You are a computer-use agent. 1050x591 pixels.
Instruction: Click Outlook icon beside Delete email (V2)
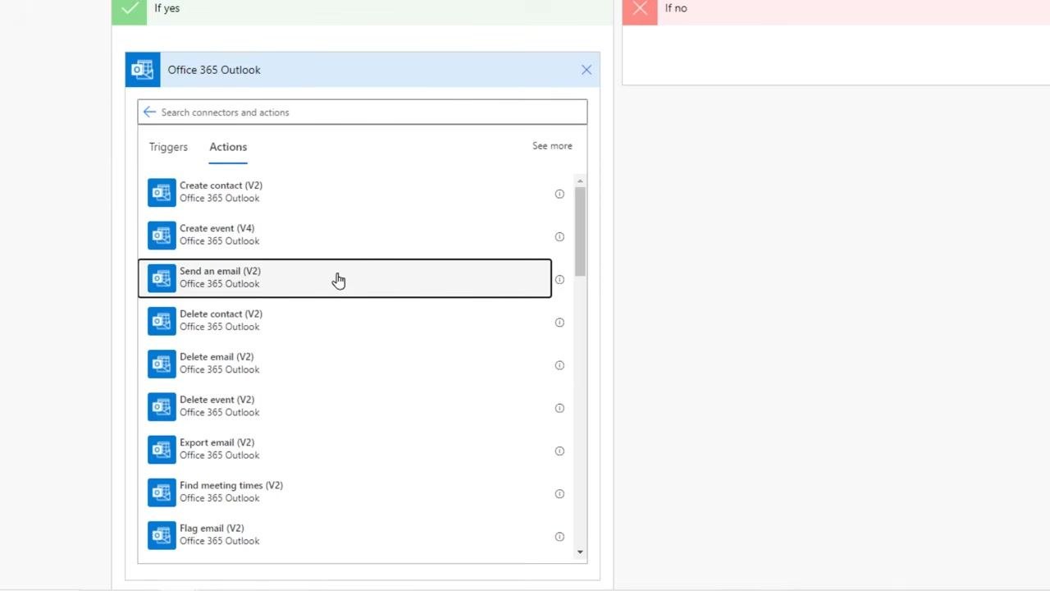pyautogui.click(x=162, y=364)
